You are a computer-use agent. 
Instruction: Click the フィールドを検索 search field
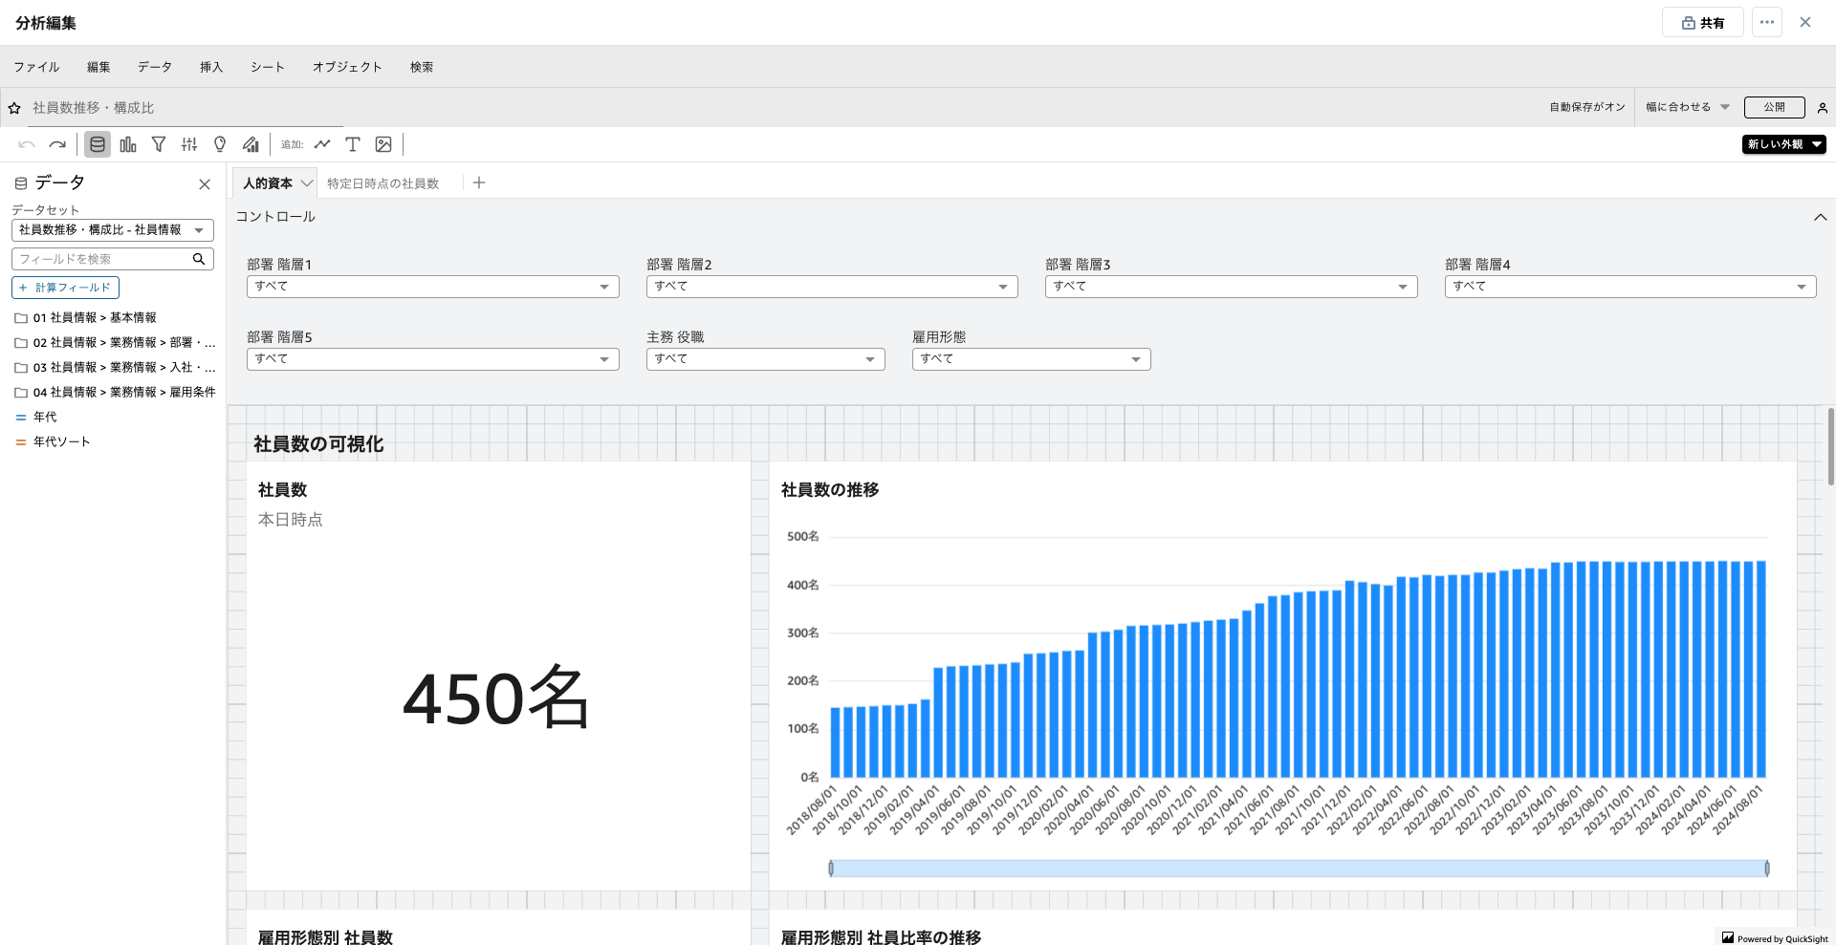102,259
